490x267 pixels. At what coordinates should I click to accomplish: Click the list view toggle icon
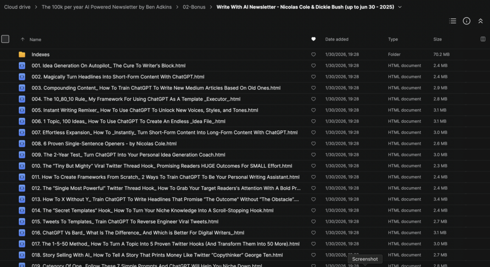453,21
